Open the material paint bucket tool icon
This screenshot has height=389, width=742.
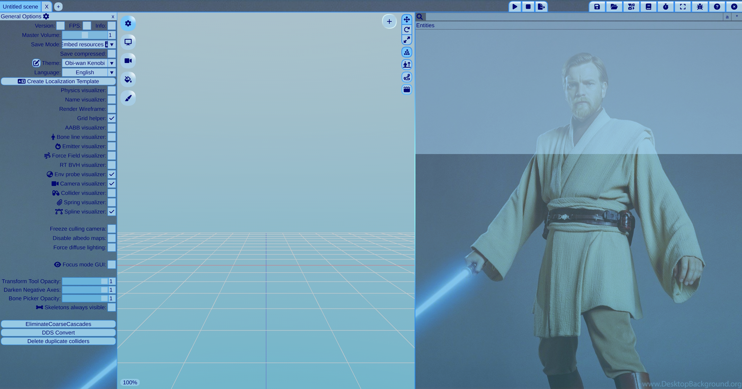pyautogui.click(x=128, y=79)
